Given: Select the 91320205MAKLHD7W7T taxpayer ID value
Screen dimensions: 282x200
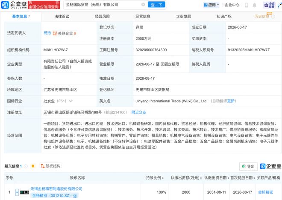Looking at the screenshot, I should 249,50.
